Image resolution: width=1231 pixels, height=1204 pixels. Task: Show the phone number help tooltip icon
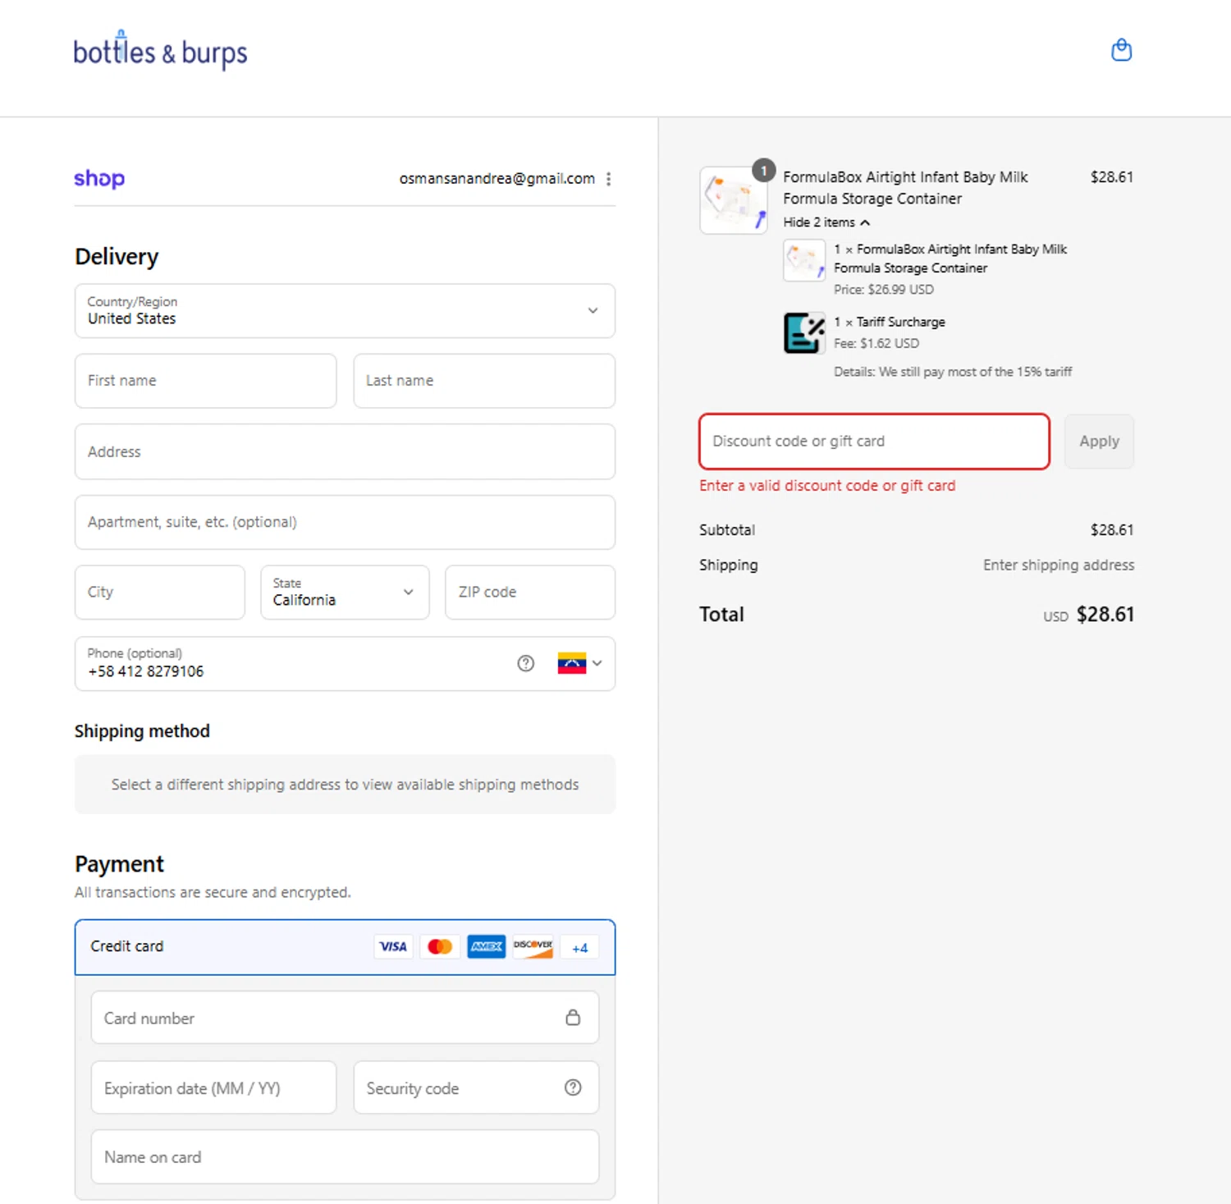point(525,663)
